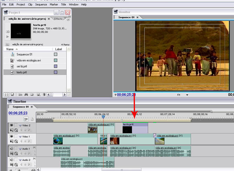Image resolution: width=234 pixels, height=171 pixels.
Task: Collapse the Video 1 track triangle
Action: 20,136
